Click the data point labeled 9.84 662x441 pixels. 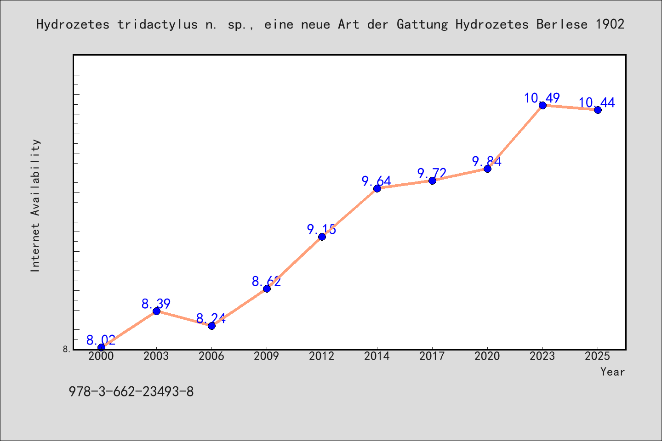(487, 169)
